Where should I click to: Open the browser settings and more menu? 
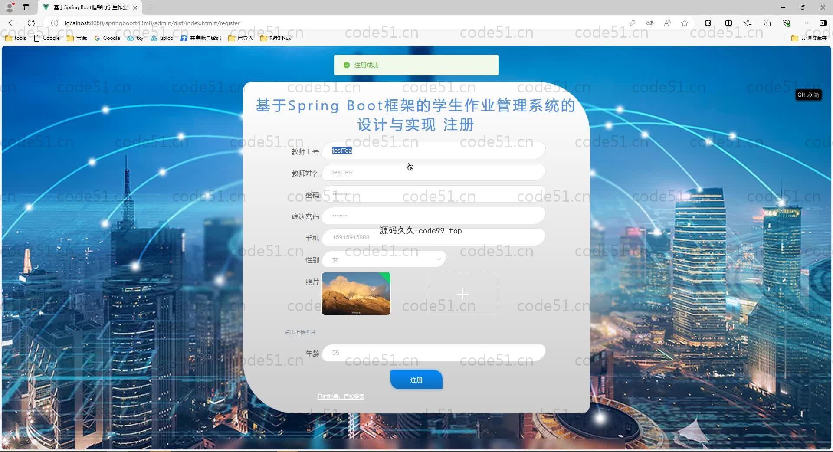click(x=805, y=23)
